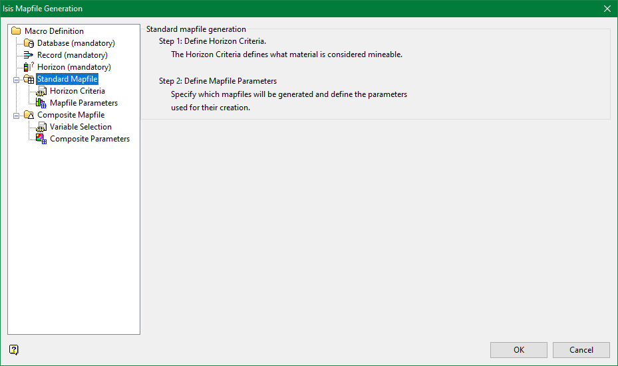Confirm with the OK button

[519, 350]
